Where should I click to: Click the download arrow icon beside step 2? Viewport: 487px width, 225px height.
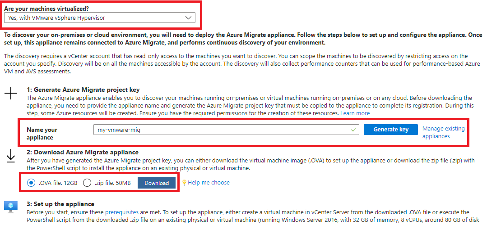11,156
